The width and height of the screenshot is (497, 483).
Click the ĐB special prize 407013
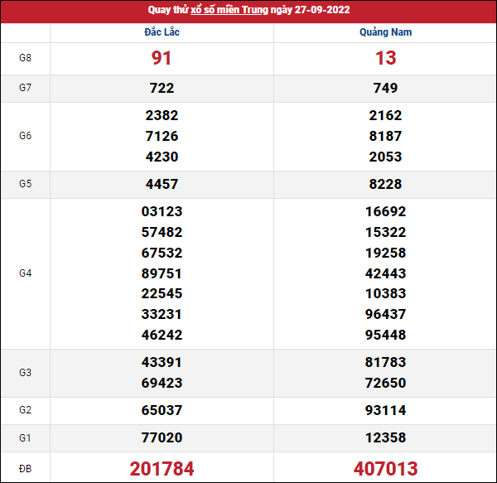pyautogui.click(x=385, y=469)
